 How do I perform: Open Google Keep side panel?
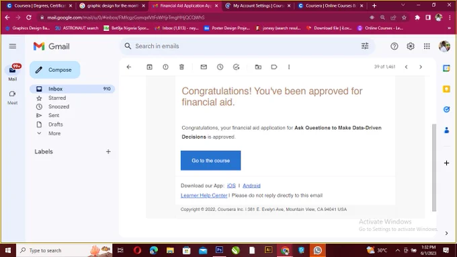coord(446,89)
